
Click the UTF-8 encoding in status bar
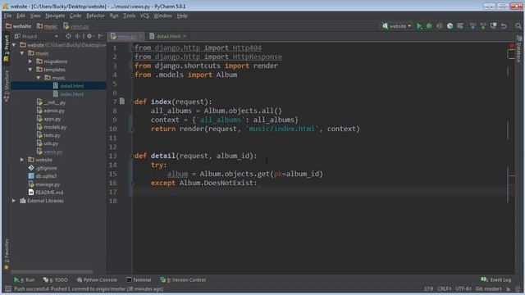463,288
